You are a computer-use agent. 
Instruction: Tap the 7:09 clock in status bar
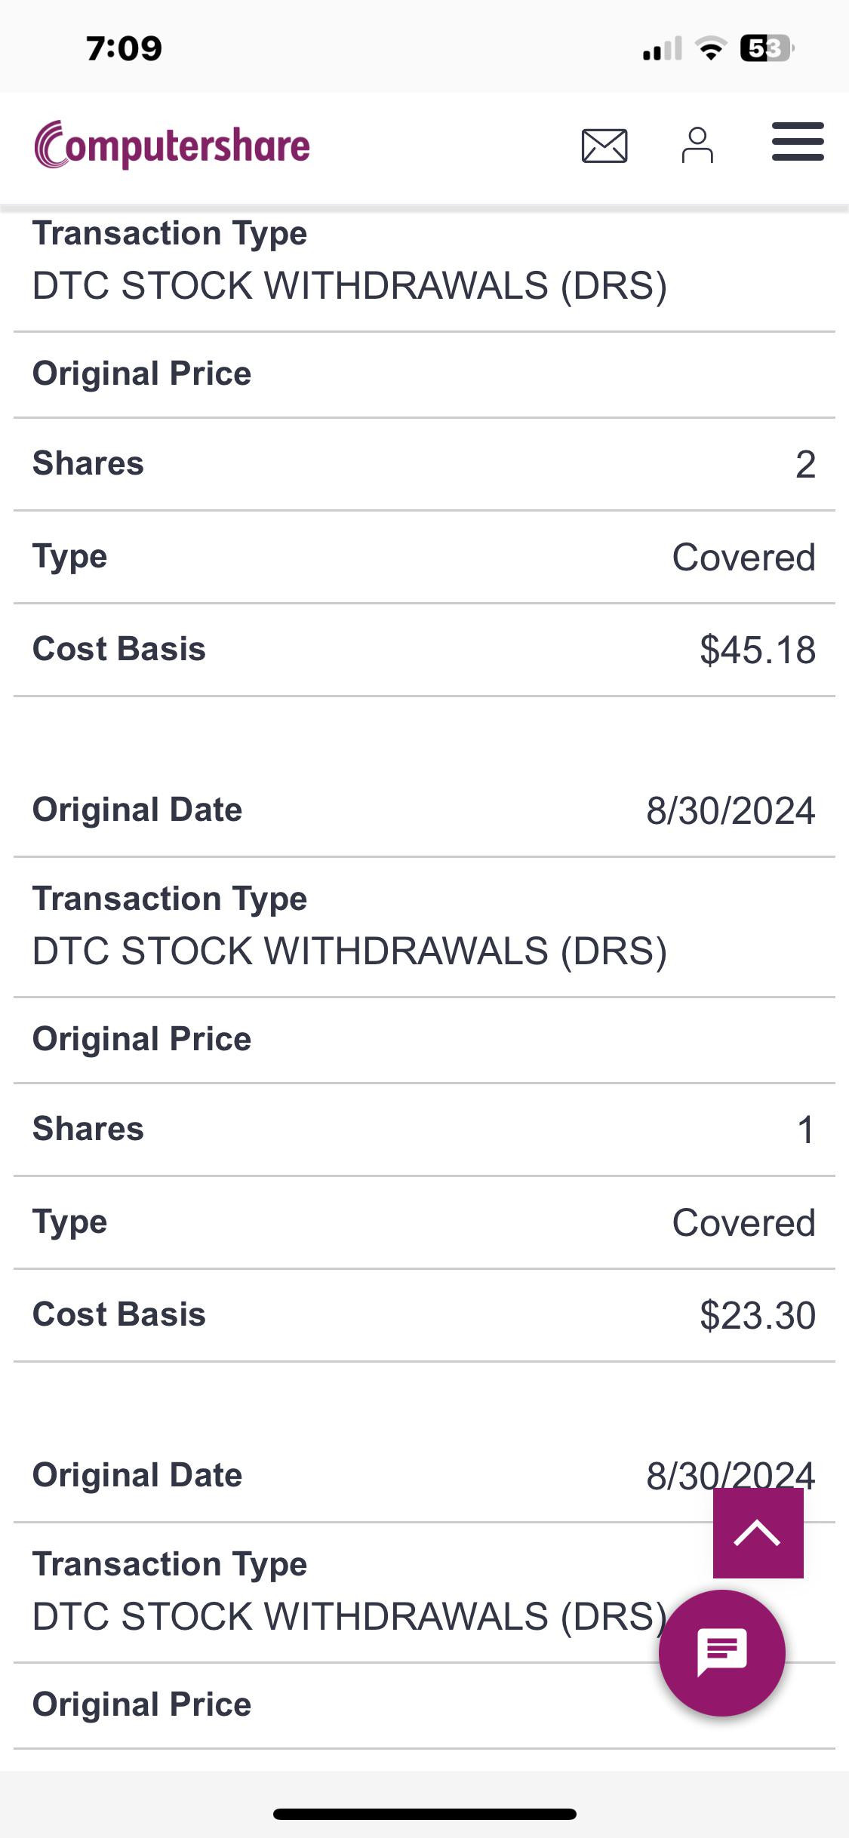tap(124, 48)
